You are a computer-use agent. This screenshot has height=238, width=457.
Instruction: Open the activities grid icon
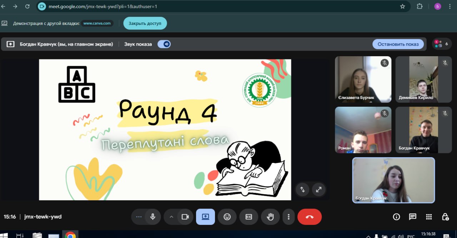point(429,217)
